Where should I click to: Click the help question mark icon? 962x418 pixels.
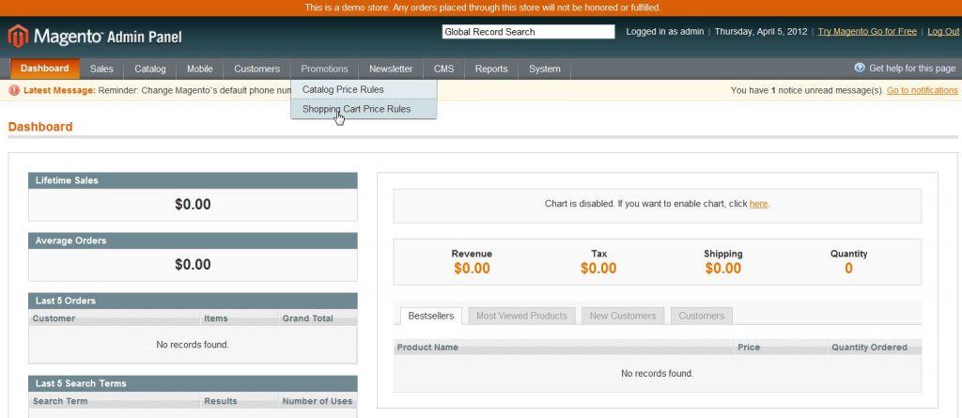pyautogui.click(x=859, y=69)
